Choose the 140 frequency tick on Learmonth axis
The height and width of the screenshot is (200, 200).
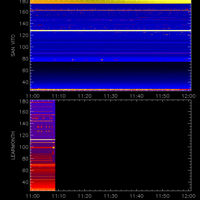[x=24, y=123]
